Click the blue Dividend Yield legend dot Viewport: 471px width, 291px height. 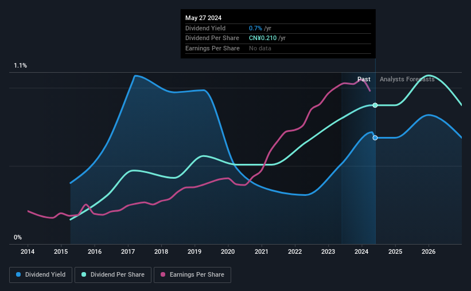[x=18, y=274]
